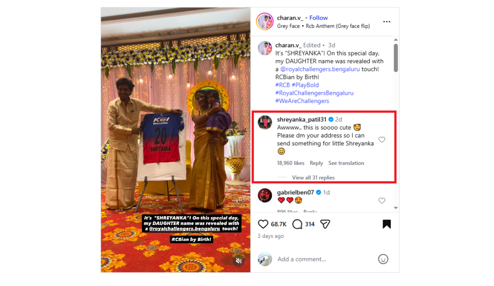
Task: Open the three-dot more options menu
Action: click(x=386, y=22)
